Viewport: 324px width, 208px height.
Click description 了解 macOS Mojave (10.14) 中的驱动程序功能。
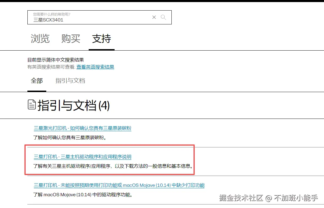click(83, 194)
